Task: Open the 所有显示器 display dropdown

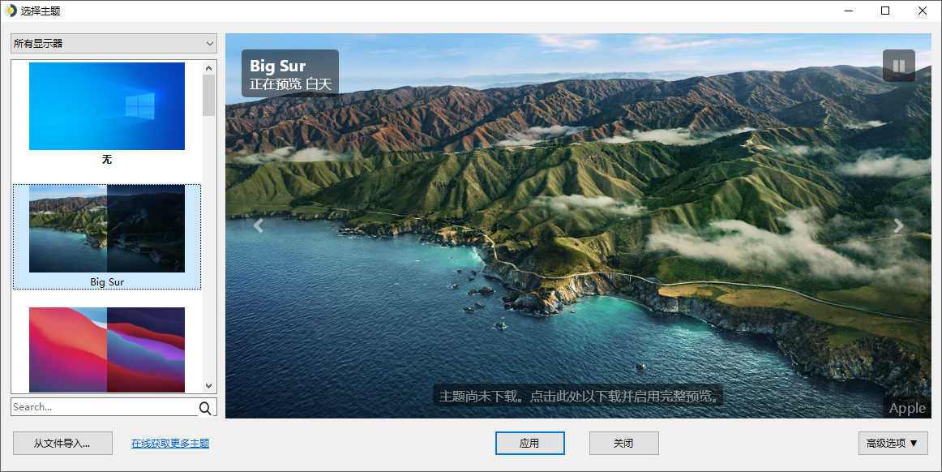Action: coord(113,43)
